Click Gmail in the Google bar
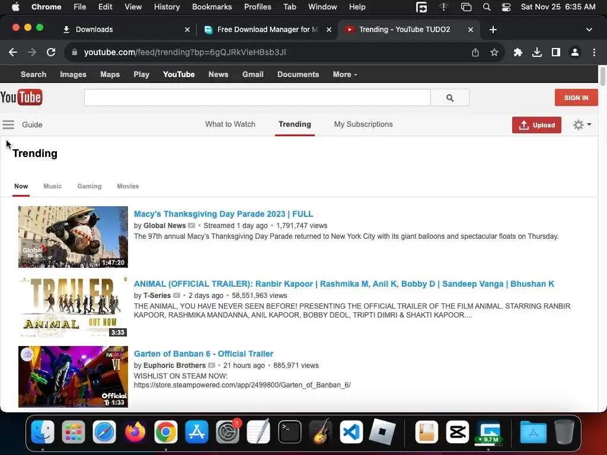The width and height of the screenshot is (607, 455). coord(253,74)
